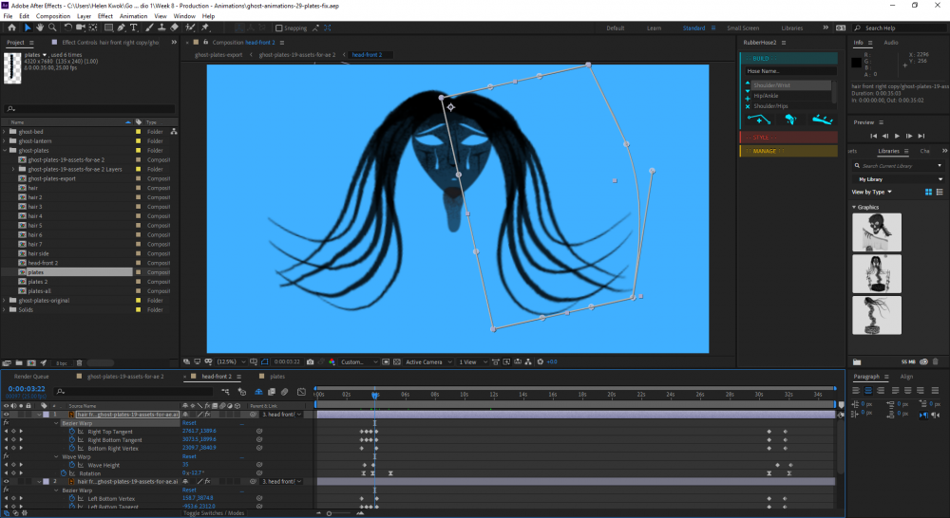Collapse Wave Warp effect properties
This screenshot has width=950, height=518.
[x=56, y=457]
